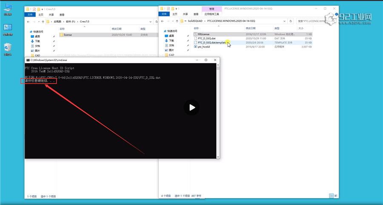Screen dimensions: 383x205
Task: Open quick access toolbar dropdown in PTC.LICENSE window
Action: coord(176,8)
